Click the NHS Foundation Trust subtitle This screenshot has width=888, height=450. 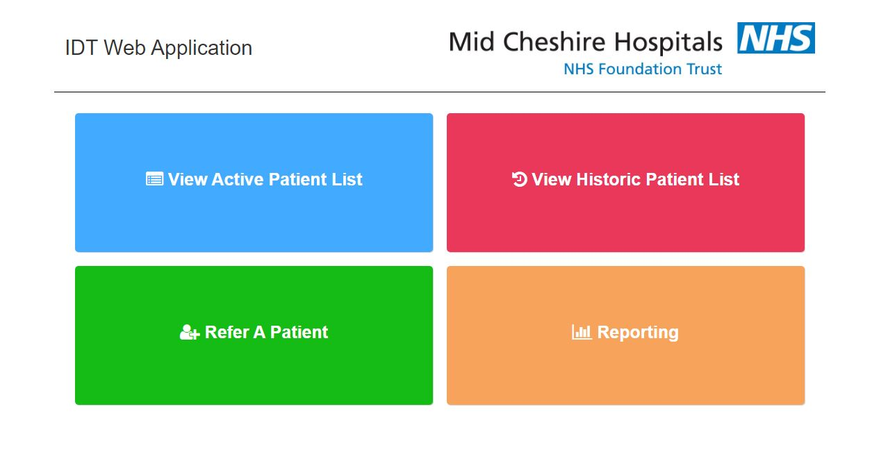[643, 69]
